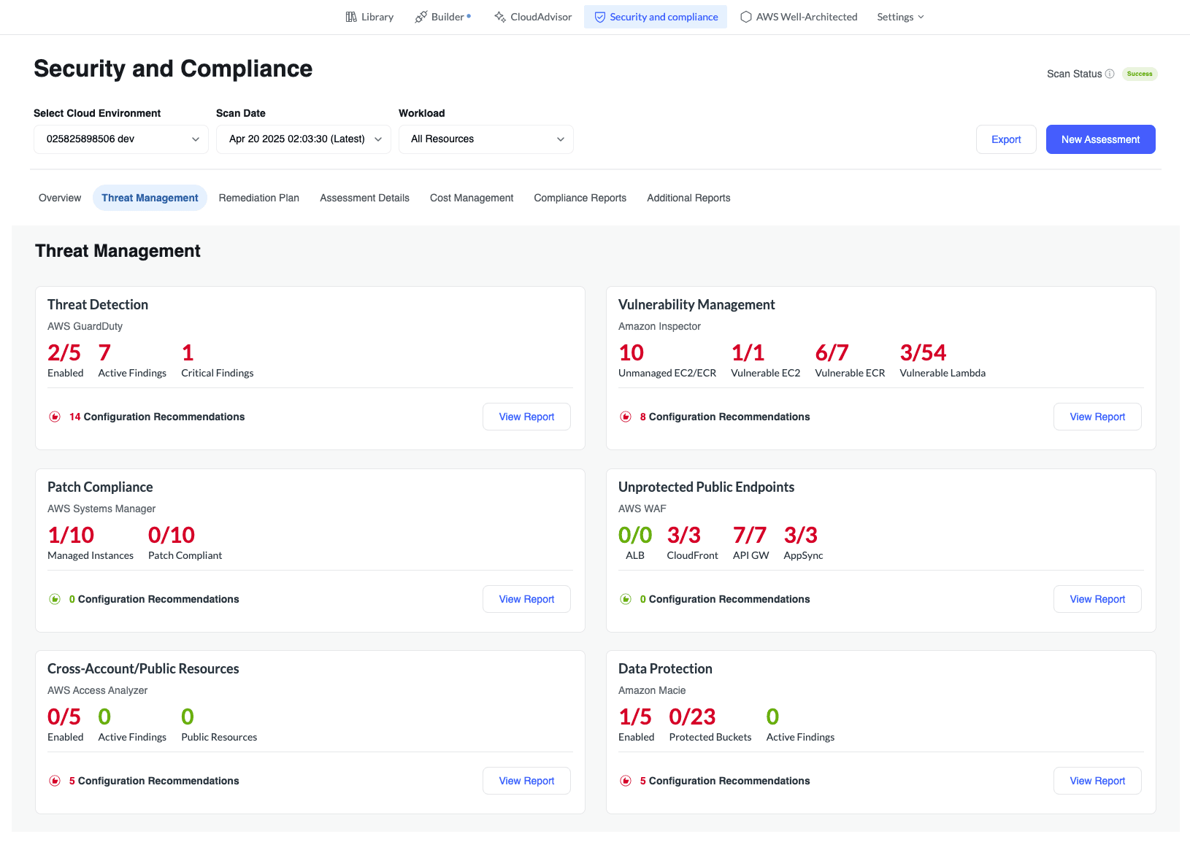
Task: Click the Success scan status badge
Action: (x=1140, y=74)
